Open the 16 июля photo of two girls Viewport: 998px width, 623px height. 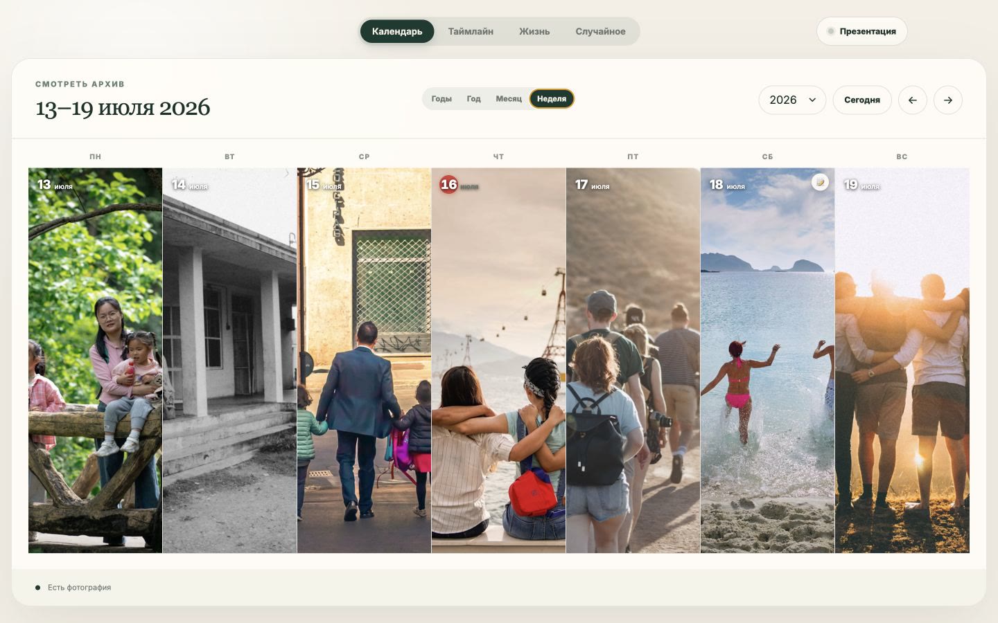pos(498,360)
